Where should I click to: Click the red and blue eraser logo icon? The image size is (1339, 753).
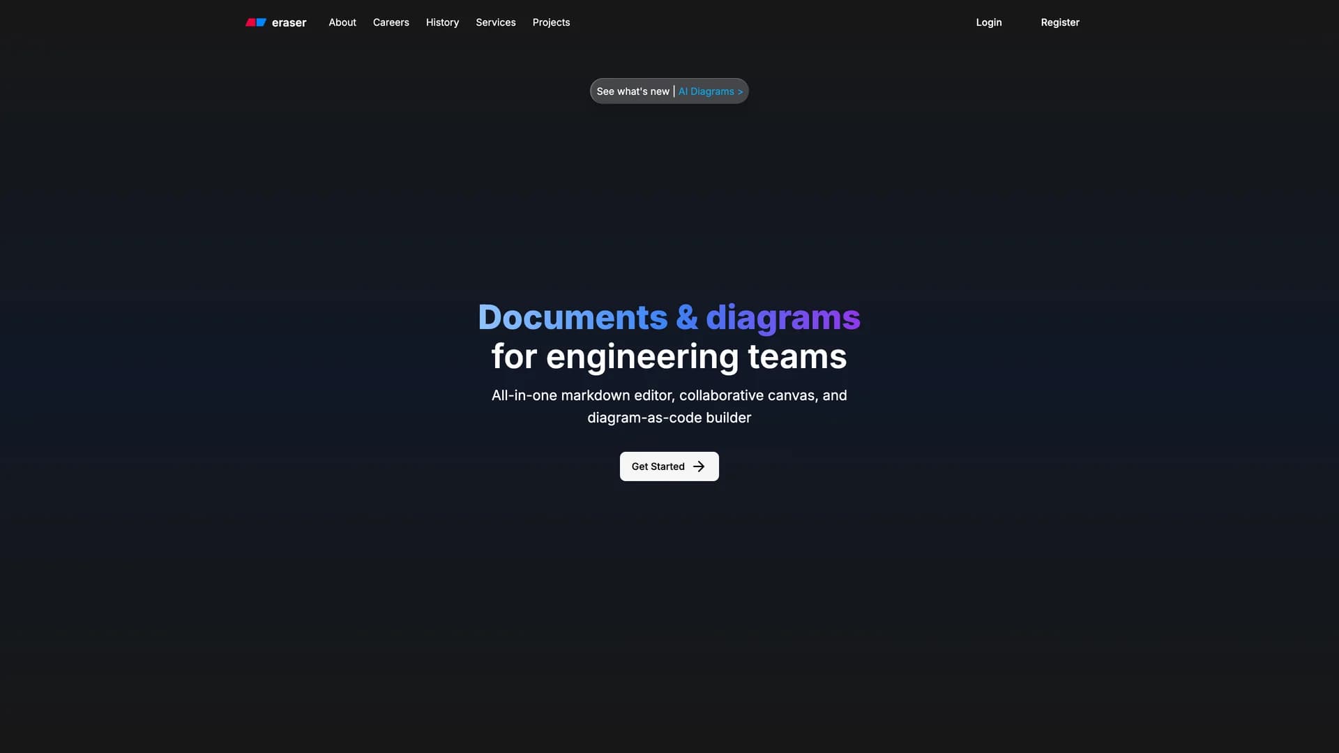(256, 22)
